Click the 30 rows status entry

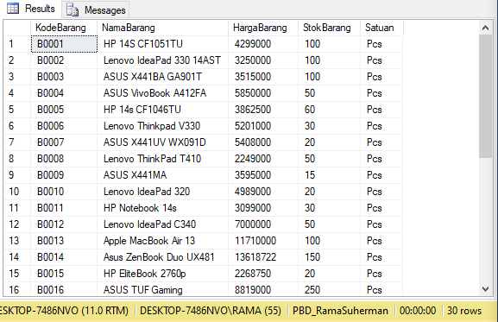[464, 311]
